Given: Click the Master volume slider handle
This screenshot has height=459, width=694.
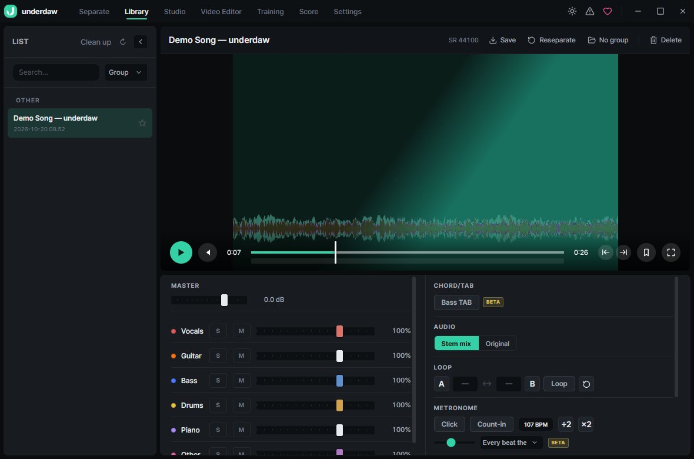Looking at the screenshot, I should click(225, 300).
